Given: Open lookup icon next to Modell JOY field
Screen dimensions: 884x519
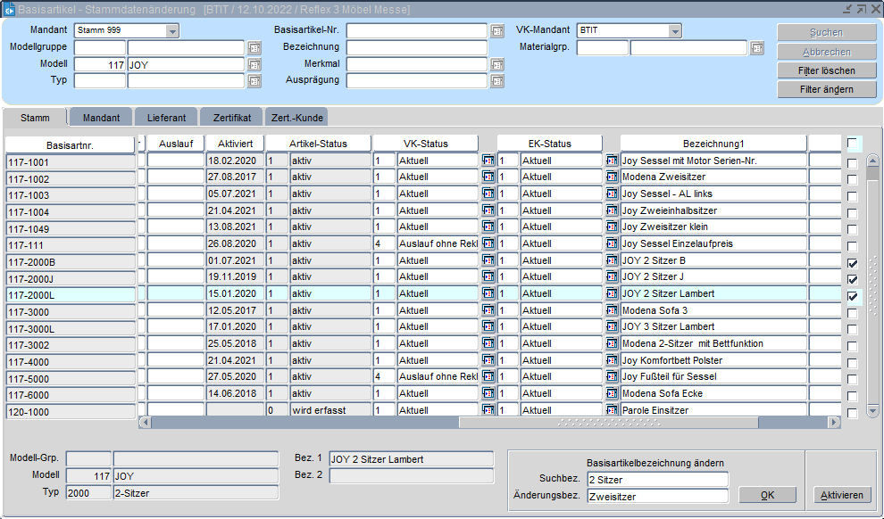Looking at the screenshot, I should (x=254, y=65).
